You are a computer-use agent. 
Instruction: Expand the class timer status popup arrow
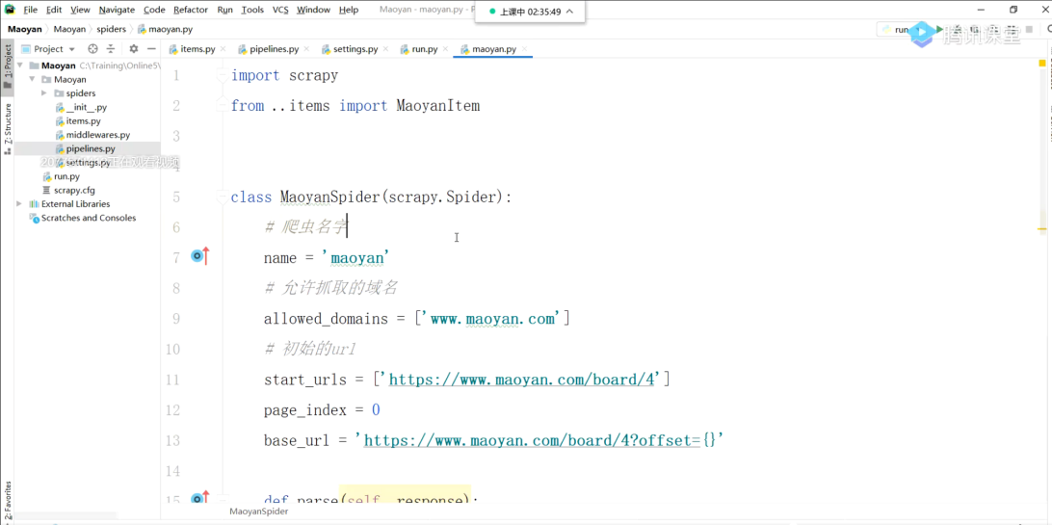click(569, 12)
